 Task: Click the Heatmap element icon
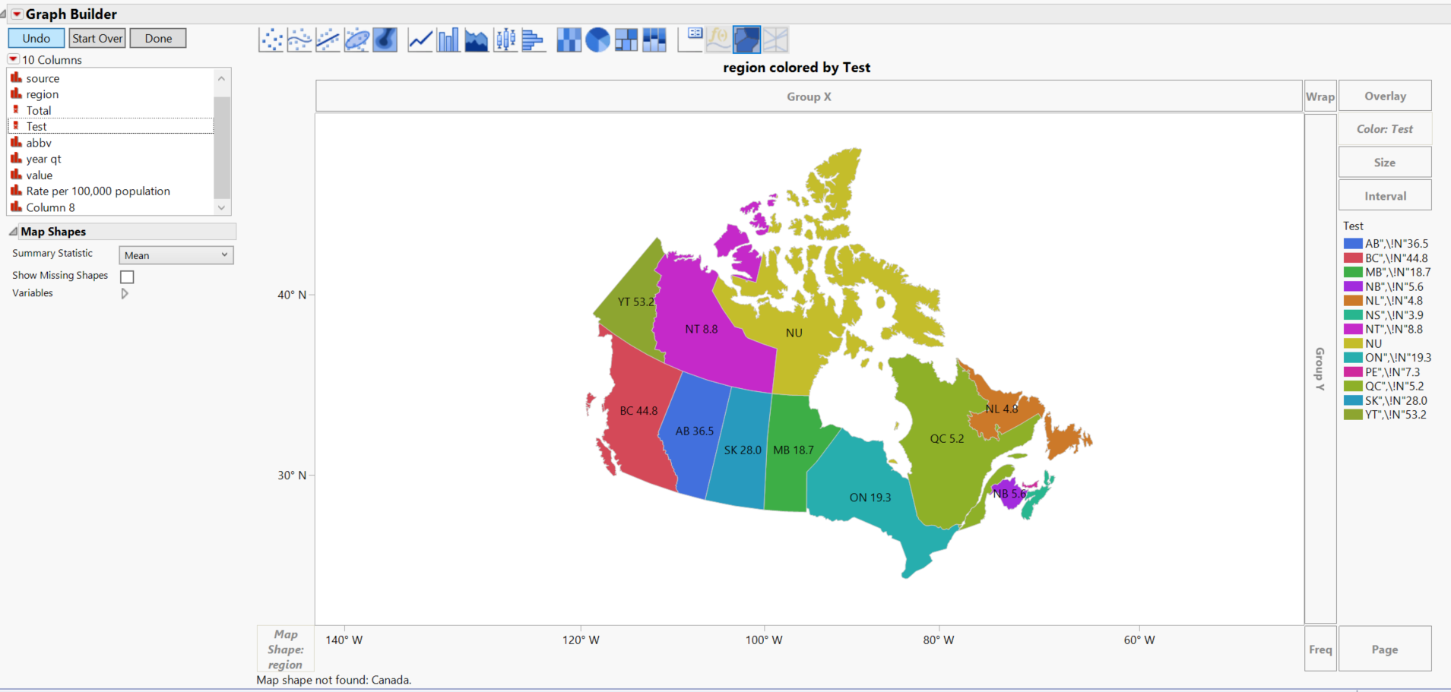[569, 39]
